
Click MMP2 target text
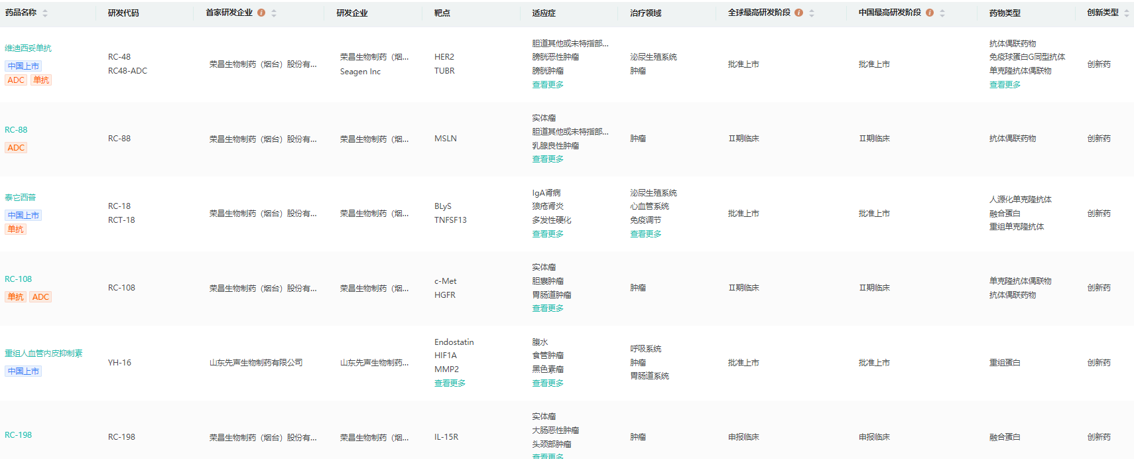tap(446, 369)
